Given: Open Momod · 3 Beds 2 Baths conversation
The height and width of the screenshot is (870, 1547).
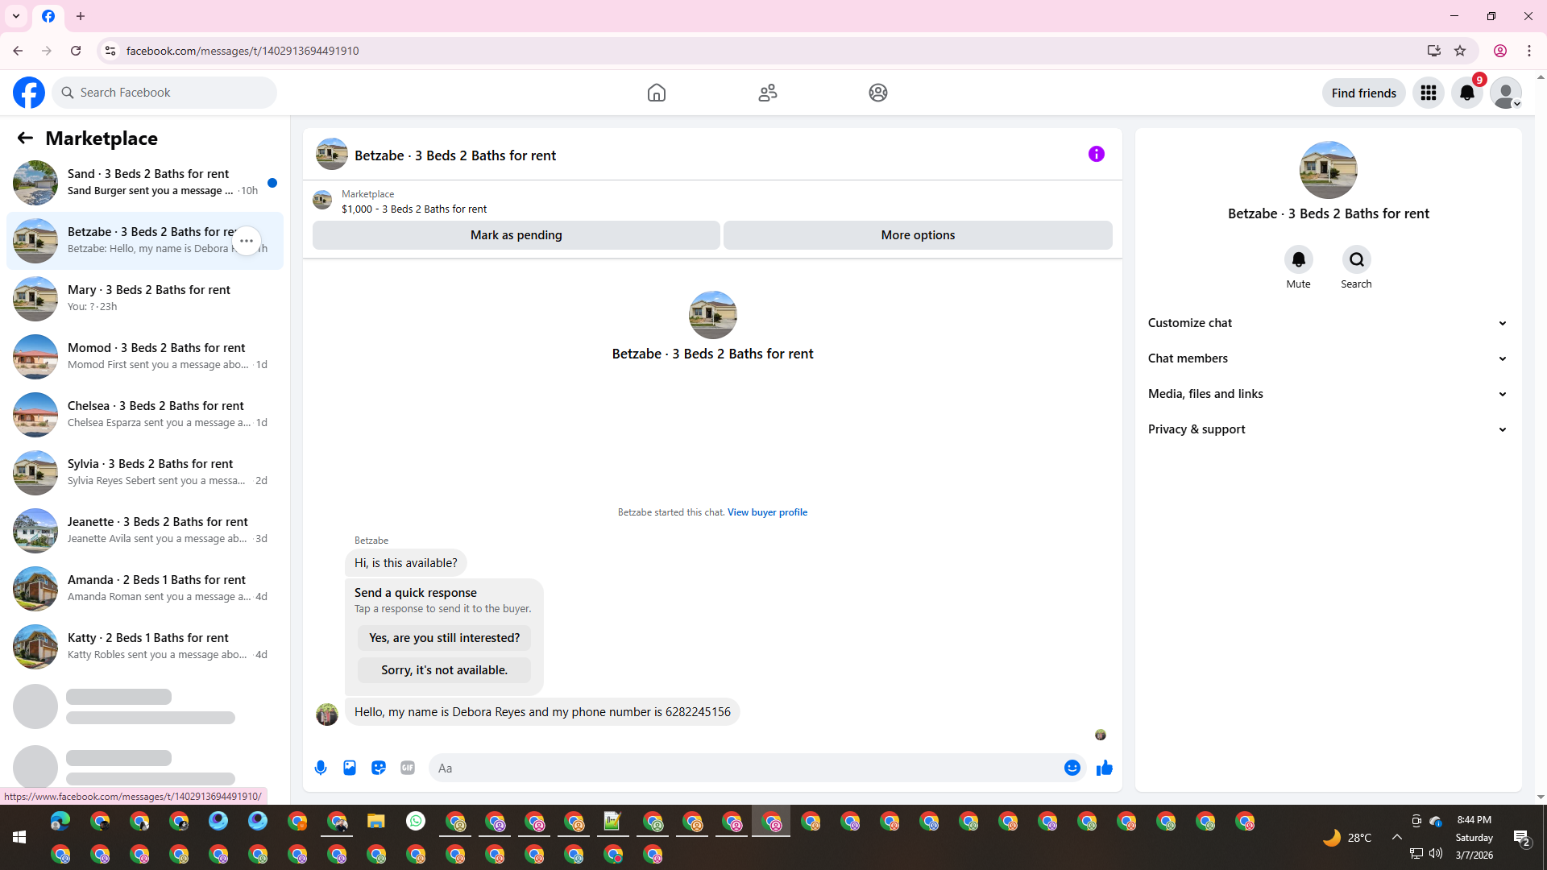Looking at the screenshot, I should tap(145, 357).
